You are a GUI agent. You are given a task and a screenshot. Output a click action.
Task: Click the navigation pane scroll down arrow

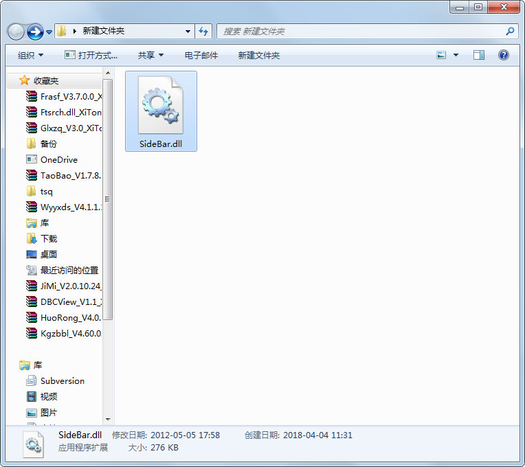[x=108, y=419]
